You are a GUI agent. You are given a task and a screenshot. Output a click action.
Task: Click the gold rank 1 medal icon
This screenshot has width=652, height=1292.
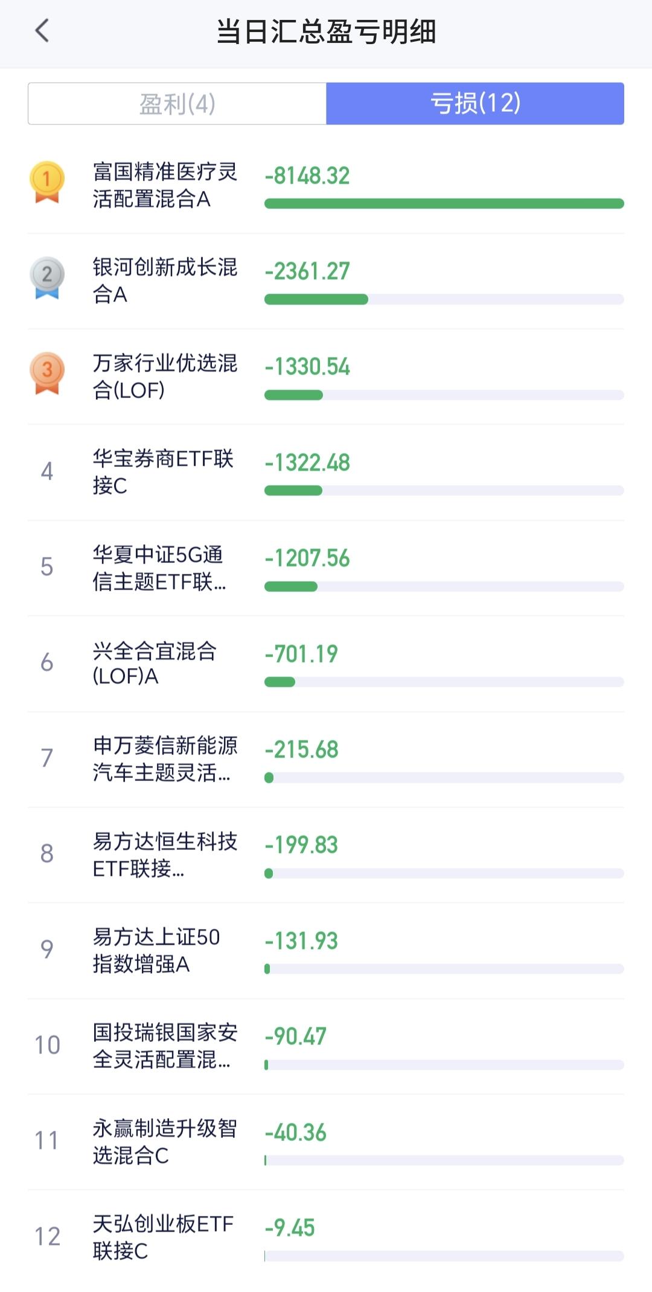(47, 182)
